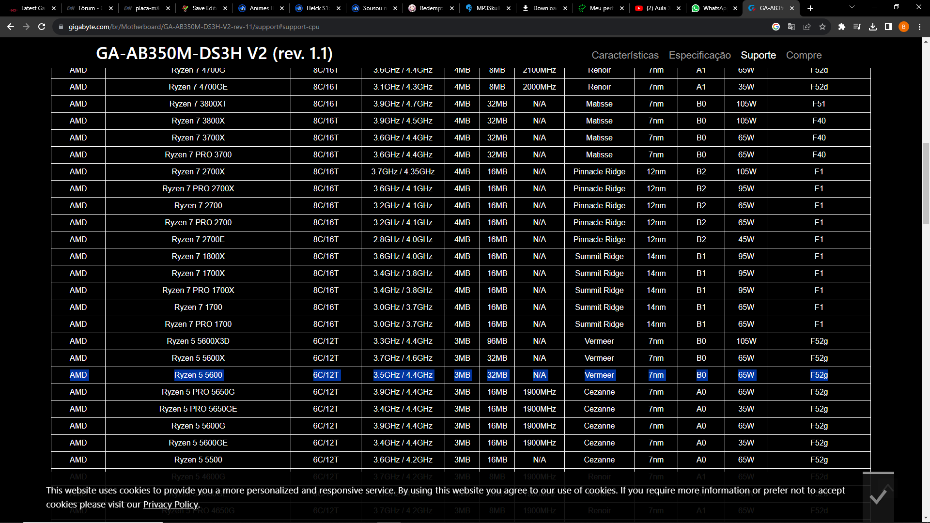Open the orange profile avatar

point(904,27)
